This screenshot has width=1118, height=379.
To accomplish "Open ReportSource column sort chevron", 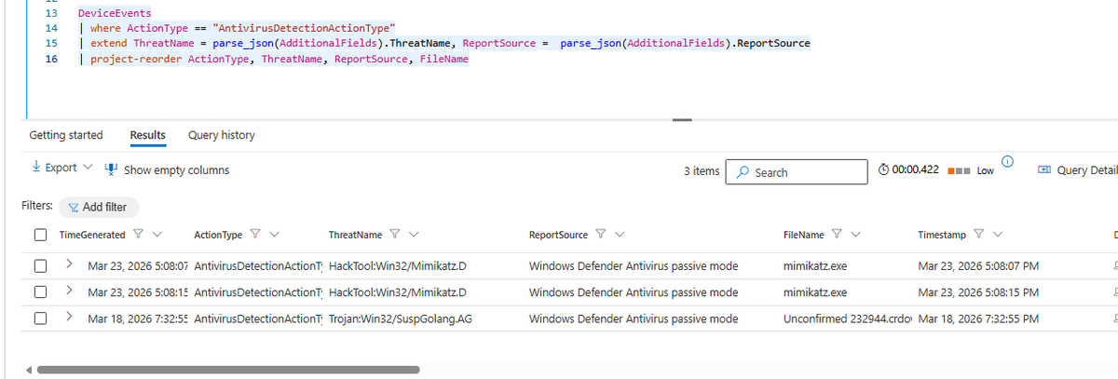I will pos(620,235).
